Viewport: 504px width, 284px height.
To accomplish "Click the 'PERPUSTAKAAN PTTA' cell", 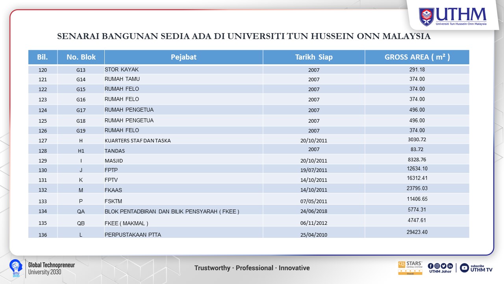I will 133,235.
